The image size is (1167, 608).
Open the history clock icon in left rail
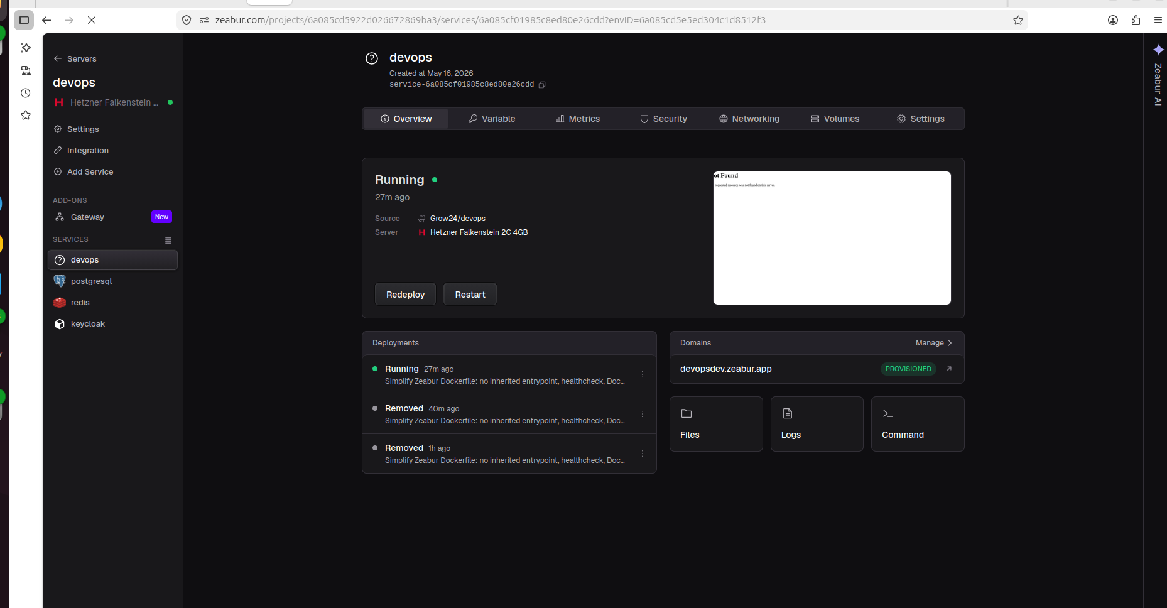click(26, 93)
